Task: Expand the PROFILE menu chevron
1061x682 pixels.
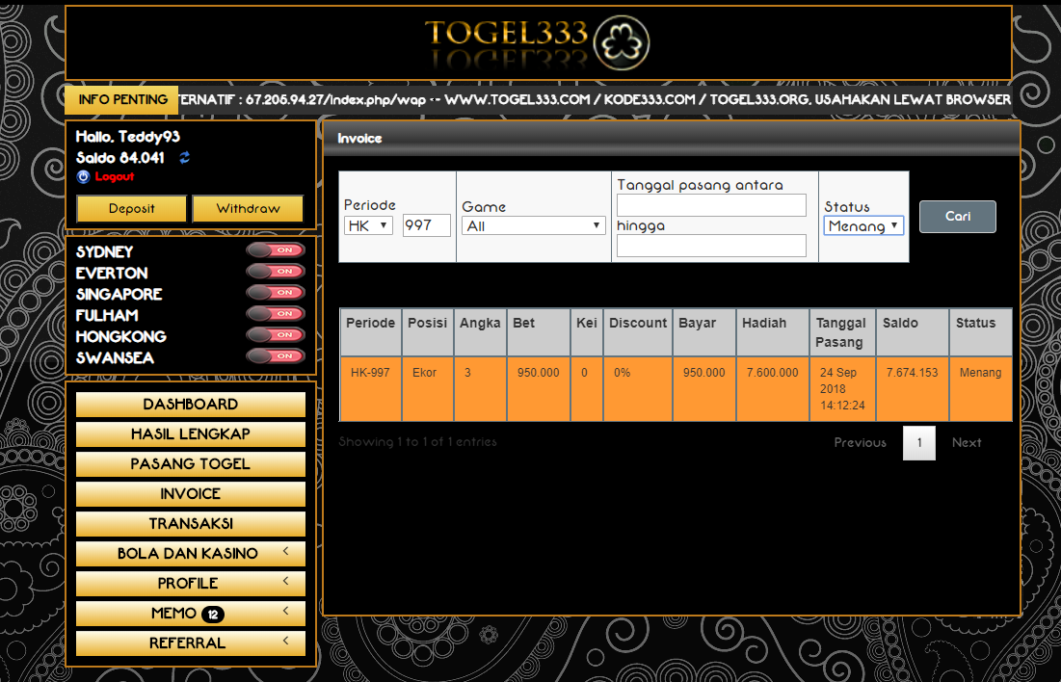Action: [286, 583]
